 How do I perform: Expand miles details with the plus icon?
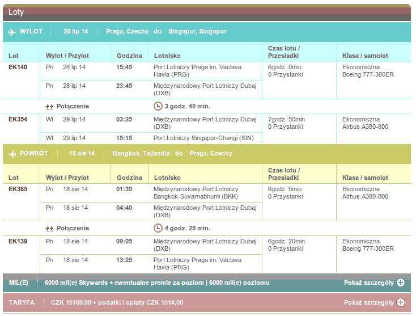point(401,283)
